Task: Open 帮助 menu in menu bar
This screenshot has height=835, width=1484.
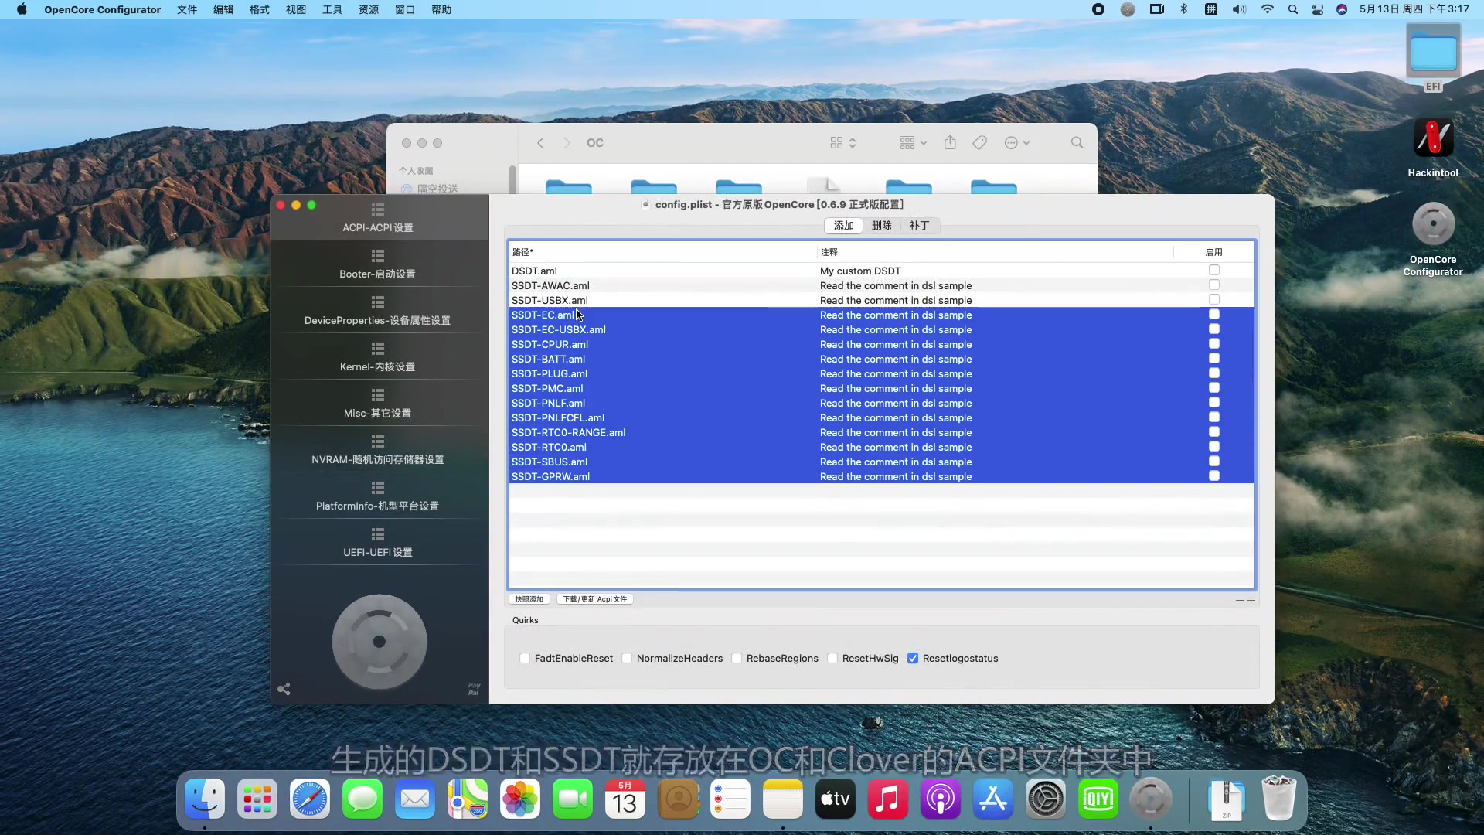Action: click(441, 9)
